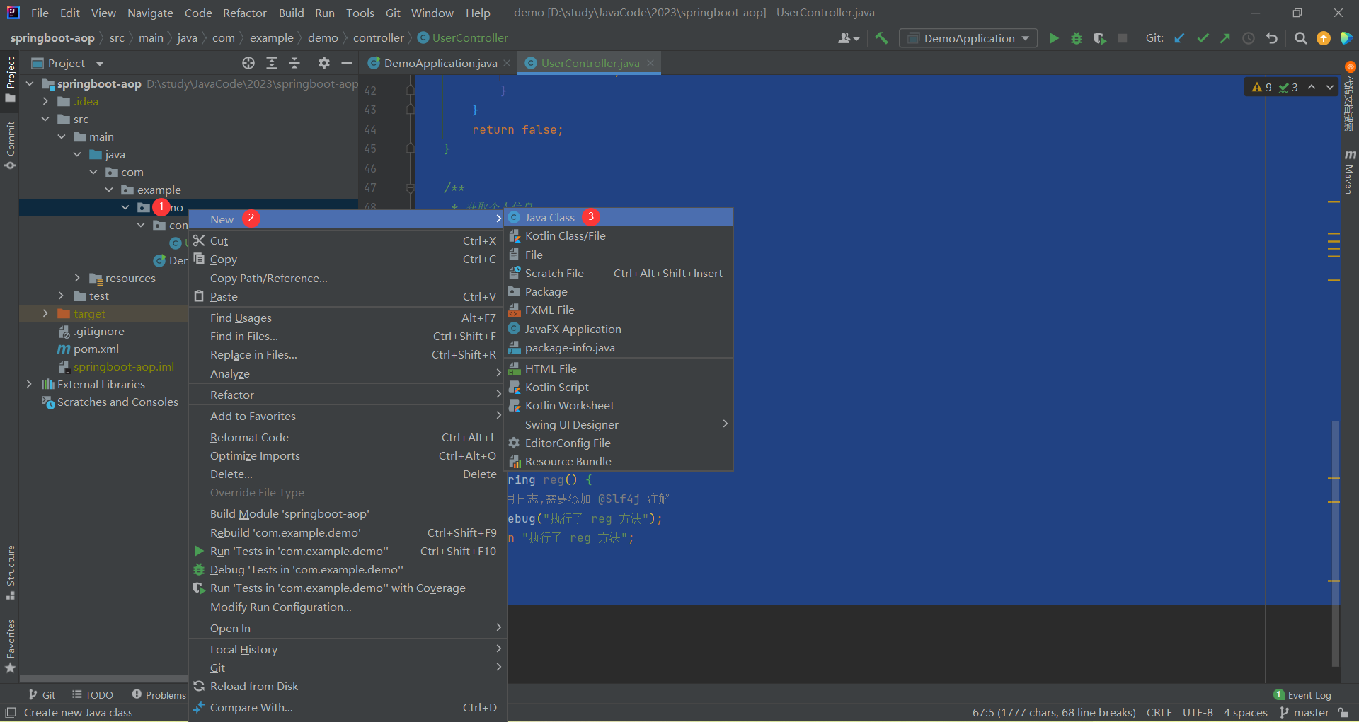Click Cut in the context menu

pos(347,240)
